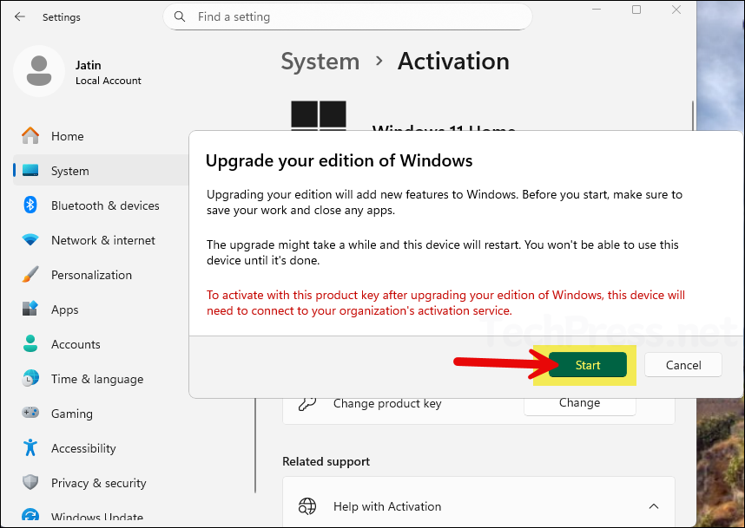Click the search magnifier icon
This screenshot has width=745, height=528.
point(180,17)
